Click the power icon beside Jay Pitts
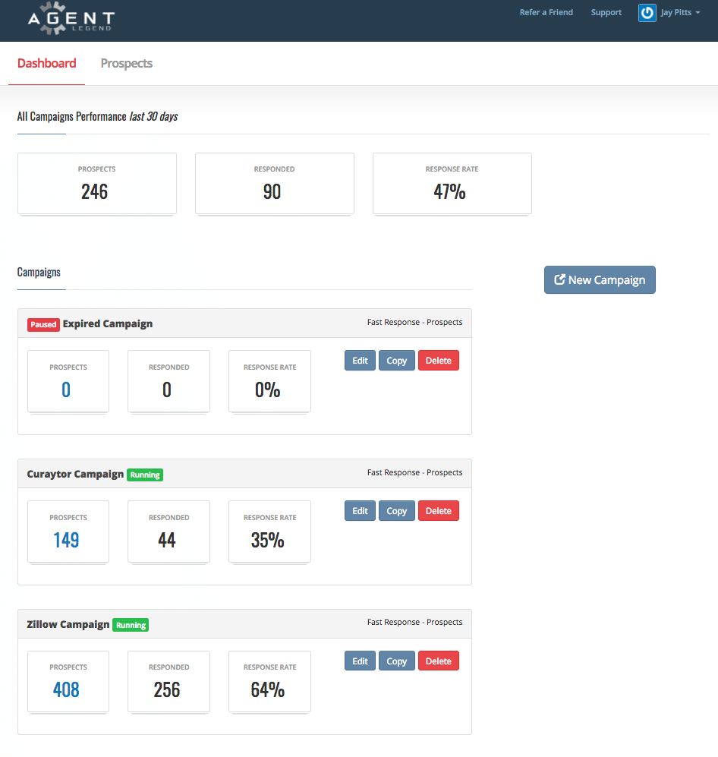Screen dimensions: 718x757 647,13
